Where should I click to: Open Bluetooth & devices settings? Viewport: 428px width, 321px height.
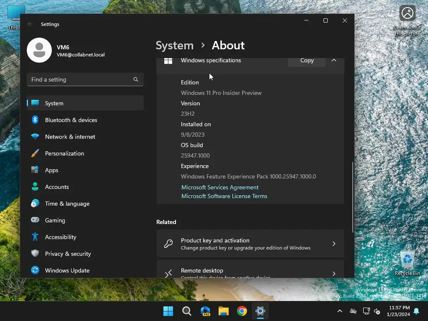point(85,120)
